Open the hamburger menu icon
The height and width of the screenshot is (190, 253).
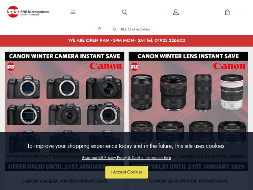pos(73,12)
